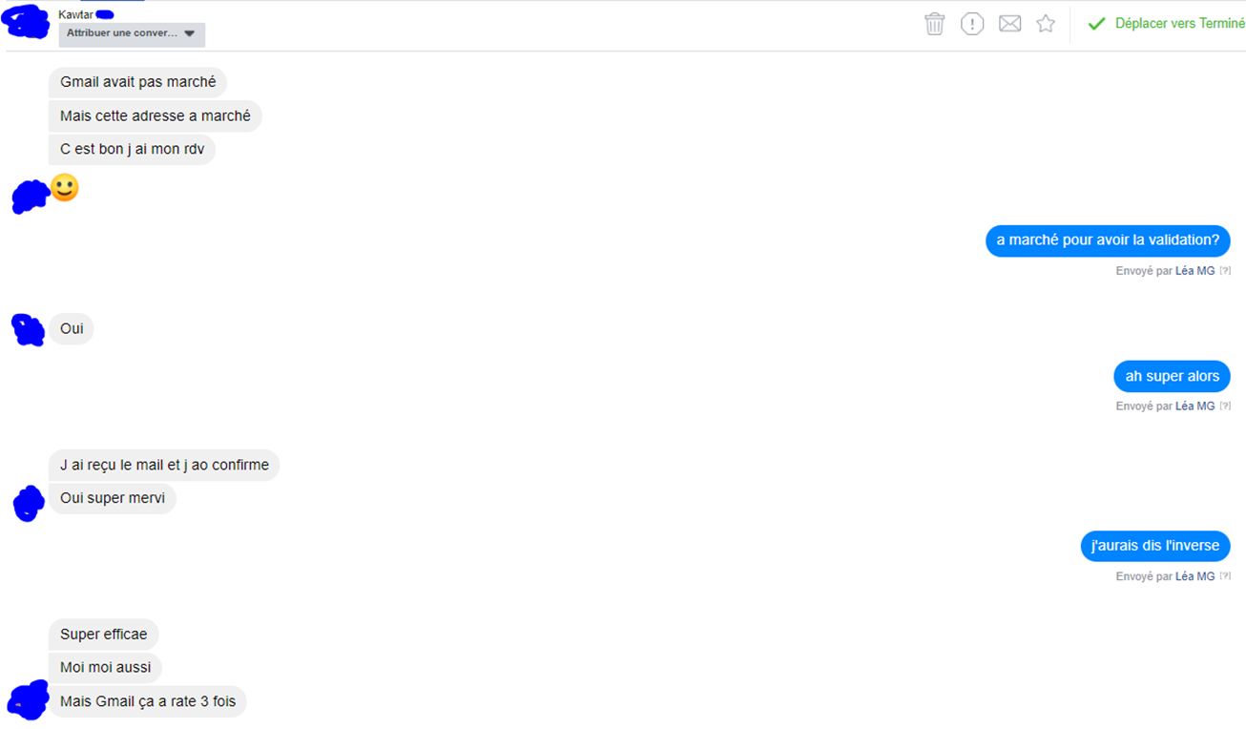This screenshot has height=729, width=1246.
Task: Click the dropdown arrow of Attribuer une conversation
Action: (189, 34)
